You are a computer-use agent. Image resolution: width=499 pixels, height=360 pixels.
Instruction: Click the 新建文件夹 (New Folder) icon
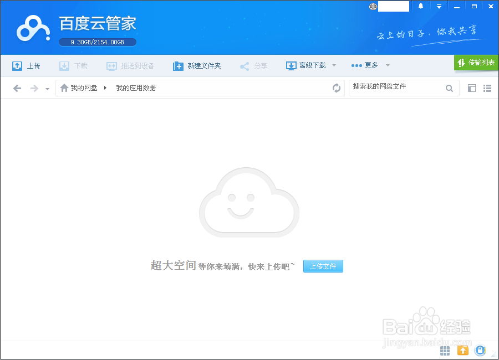(x=179, y=65)
